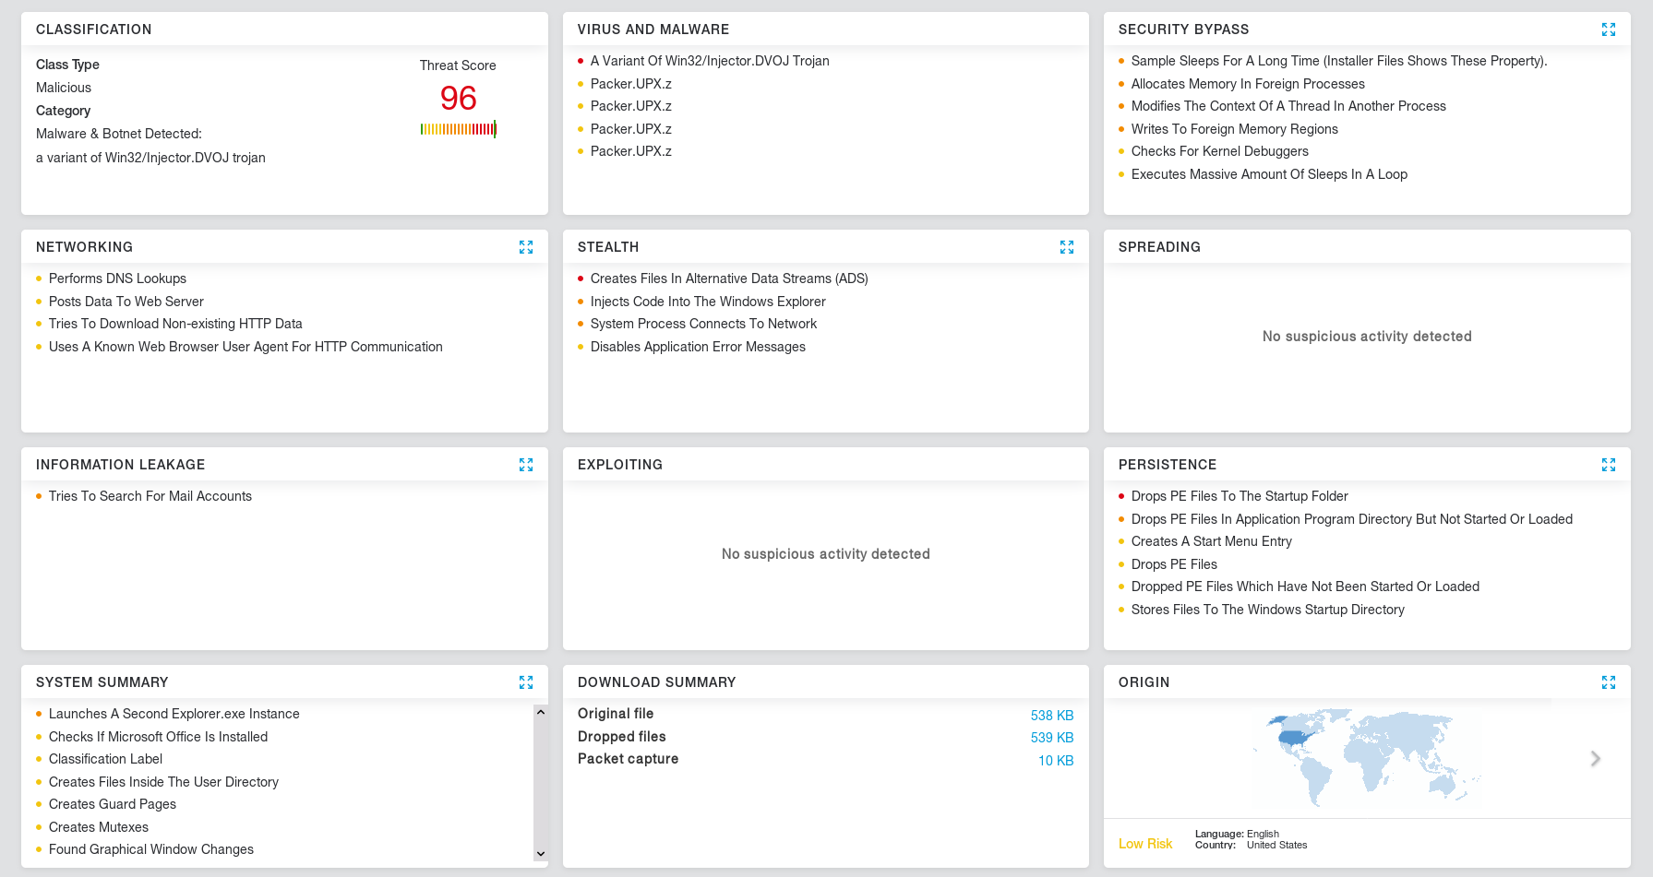Open the 539 KB dropped files link
The height and width of the screenshot is (877, 1653).
(1052, 738)
